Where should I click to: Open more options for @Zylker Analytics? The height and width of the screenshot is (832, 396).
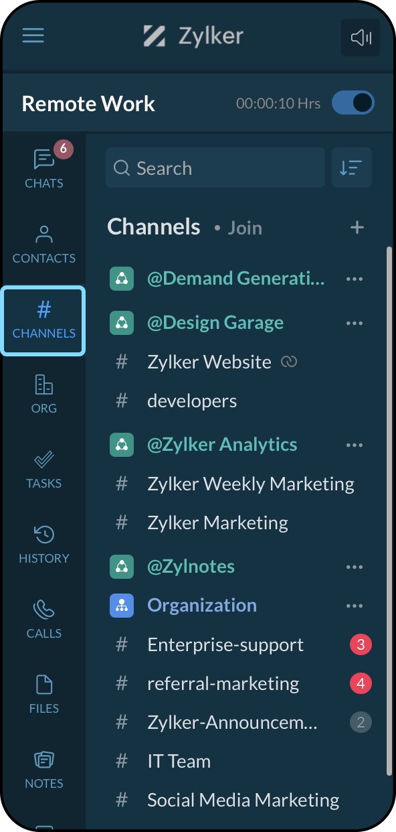355,445
